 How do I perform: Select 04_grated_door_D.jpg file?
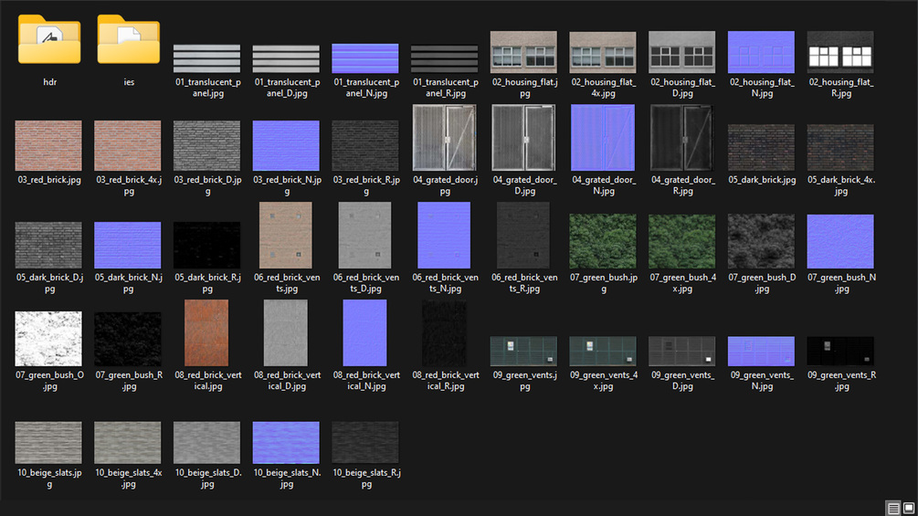523,138
